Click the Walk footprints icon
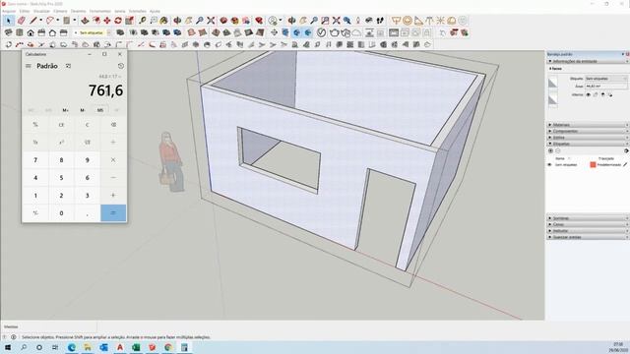 [380, 21]
